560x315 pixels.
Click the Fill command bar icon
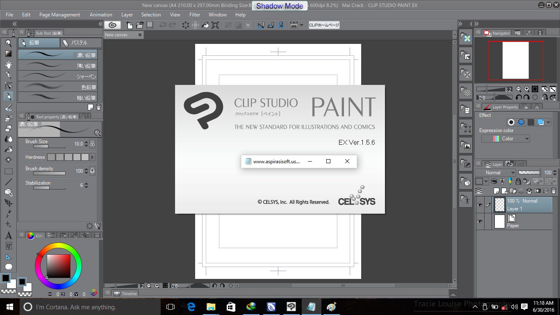205,25
